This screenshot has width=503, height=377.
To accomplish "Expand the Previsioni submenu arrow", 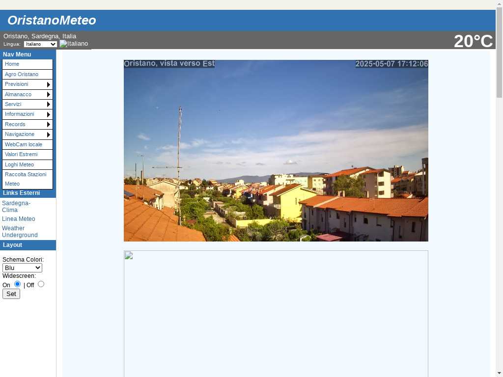I will (49, 84).
